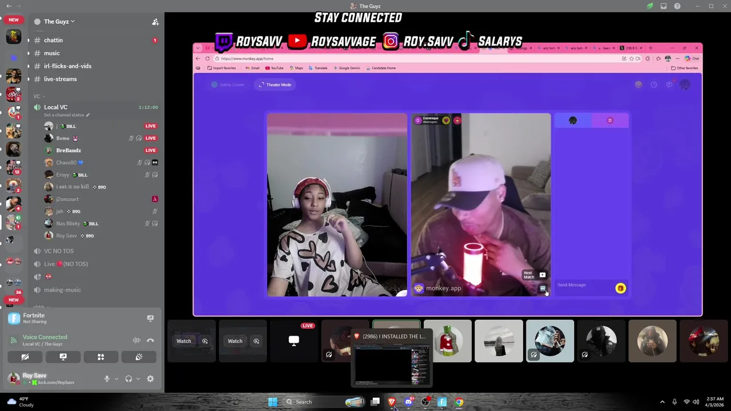The image size is (731, 411).
Task: Disconnect from voice with the hang-up icon
Action: coord(150,341)
